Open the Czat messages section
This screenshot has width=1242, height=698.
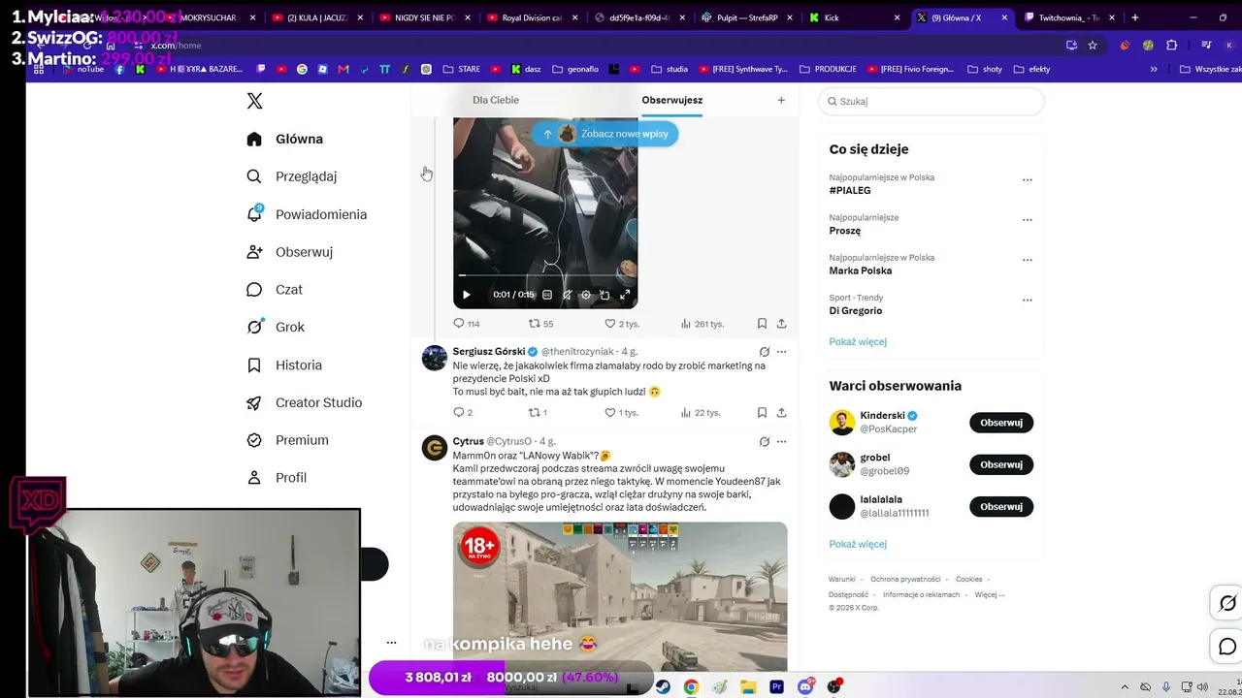pyautogui.click(x=274, y=290)
